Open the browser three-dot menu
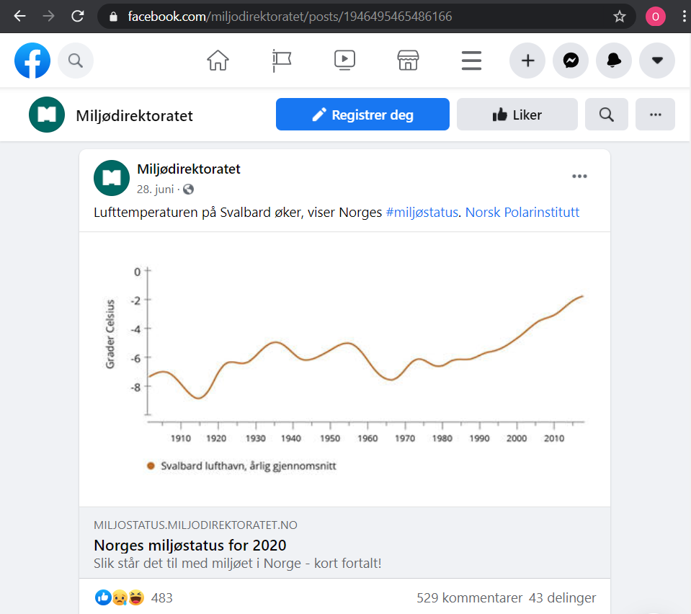 [684, 17]
